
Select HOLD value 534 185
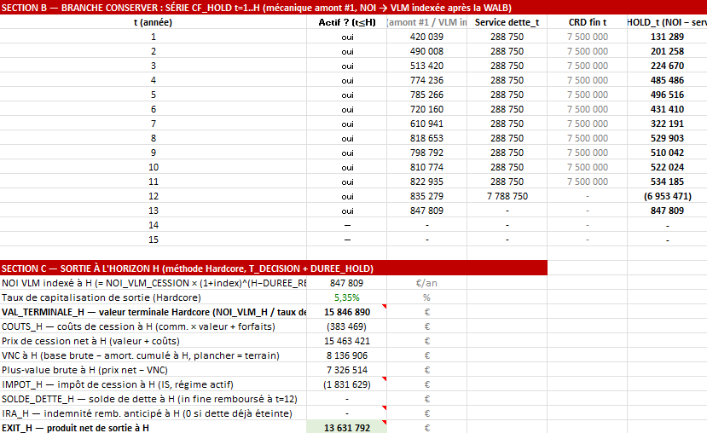coord(667,182)
